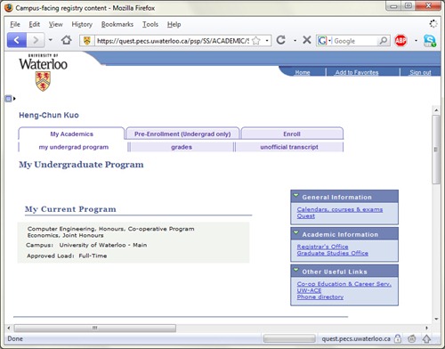Click the University of Waterloo logo

[44, 72]
